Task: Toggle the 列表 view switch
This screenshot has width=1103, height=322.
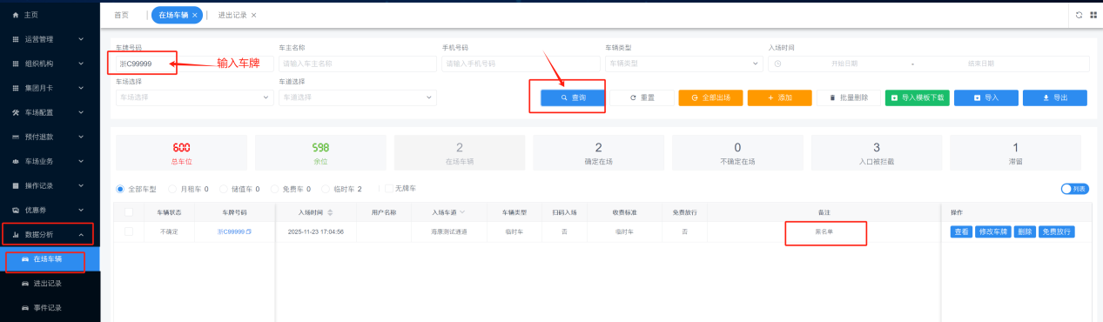Action: click(x=1074, y=188)
